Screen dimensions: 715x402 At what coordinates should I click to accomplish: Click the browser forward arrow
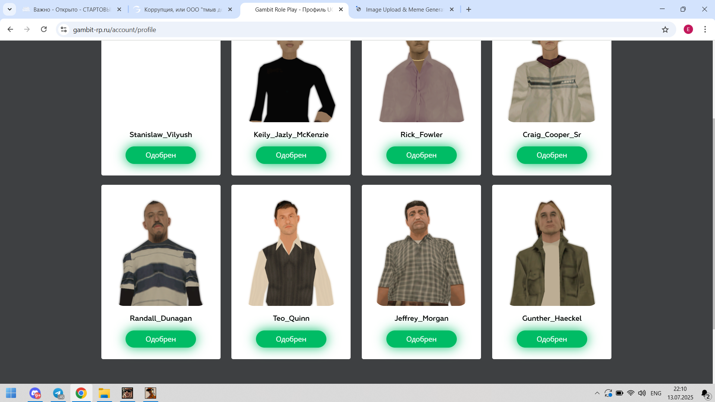[x=27, y=29]
